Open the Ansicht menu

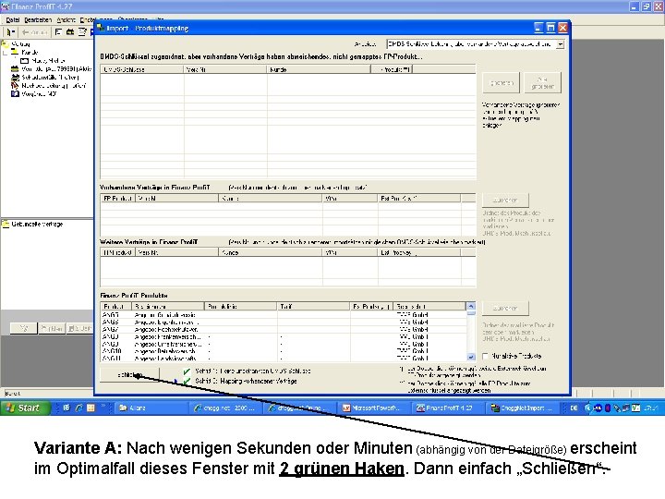(66, 20)
